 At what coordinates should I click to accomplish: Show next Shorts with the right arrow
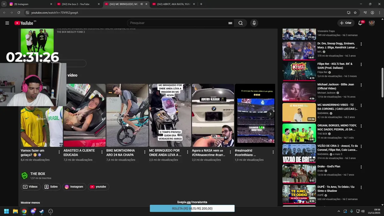(270, 114)
